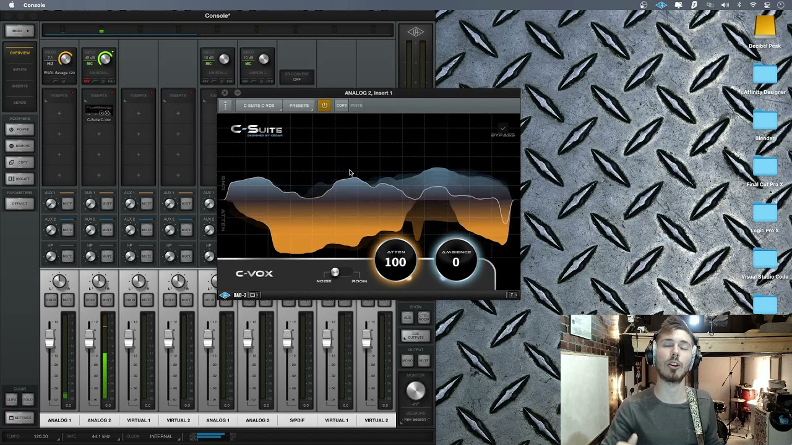Click the ISOLATE modifier button

(20, 179)
